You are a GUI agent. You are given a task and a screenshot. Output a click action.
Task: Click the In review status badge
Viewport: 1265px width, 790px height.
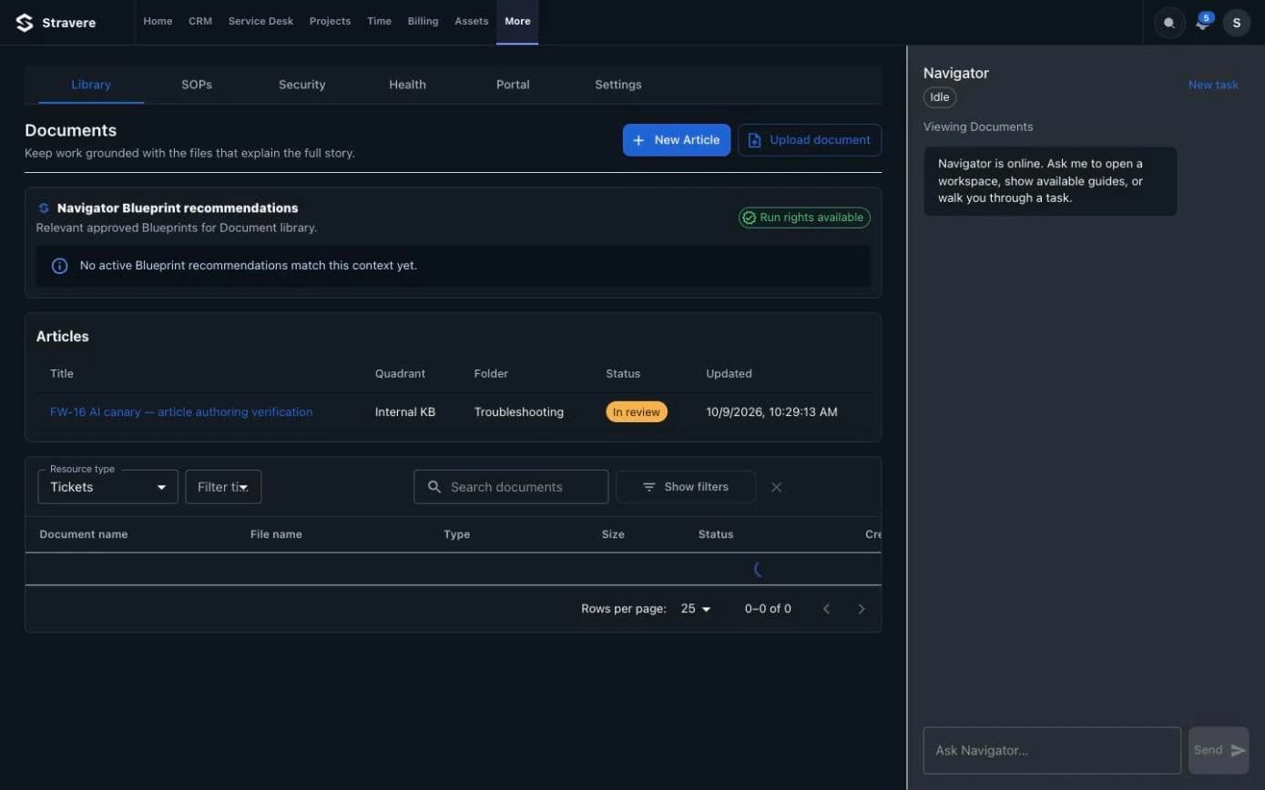(637, 412)
